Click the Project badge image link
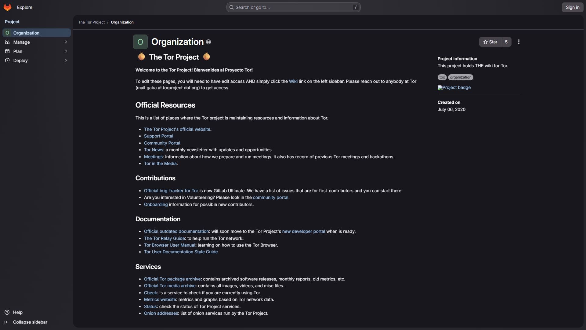 [x=454, y=87]
